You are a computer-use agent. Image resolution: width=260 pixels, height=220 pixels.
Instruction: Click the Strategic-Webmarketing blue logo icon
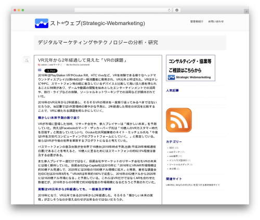pyautogui.click(x=42, y=23)
